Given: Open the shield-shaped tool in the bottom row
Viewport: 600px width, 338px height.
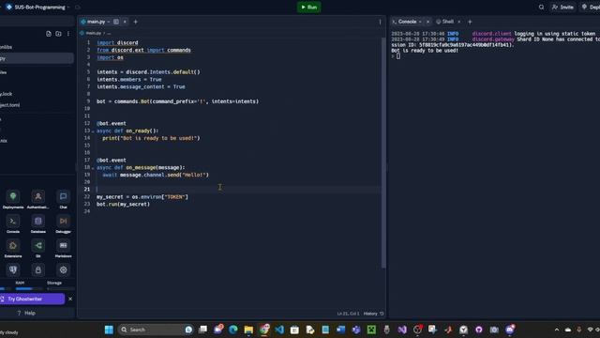Looking at the screenshot, I should click(x=13, y=270).
